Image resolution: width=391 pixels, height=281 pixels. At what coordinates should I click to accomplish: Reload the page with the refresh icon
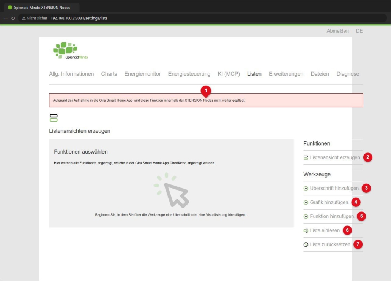tap(13, 18)
